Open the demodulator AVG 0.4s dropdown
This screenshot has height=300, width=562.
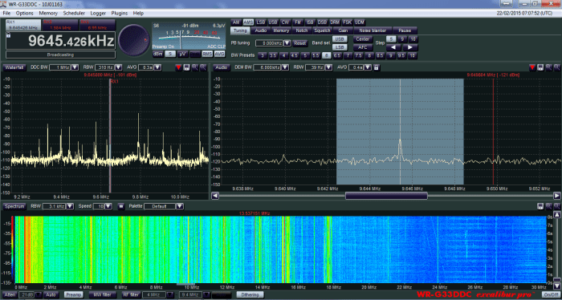click(x=368, y=67)
